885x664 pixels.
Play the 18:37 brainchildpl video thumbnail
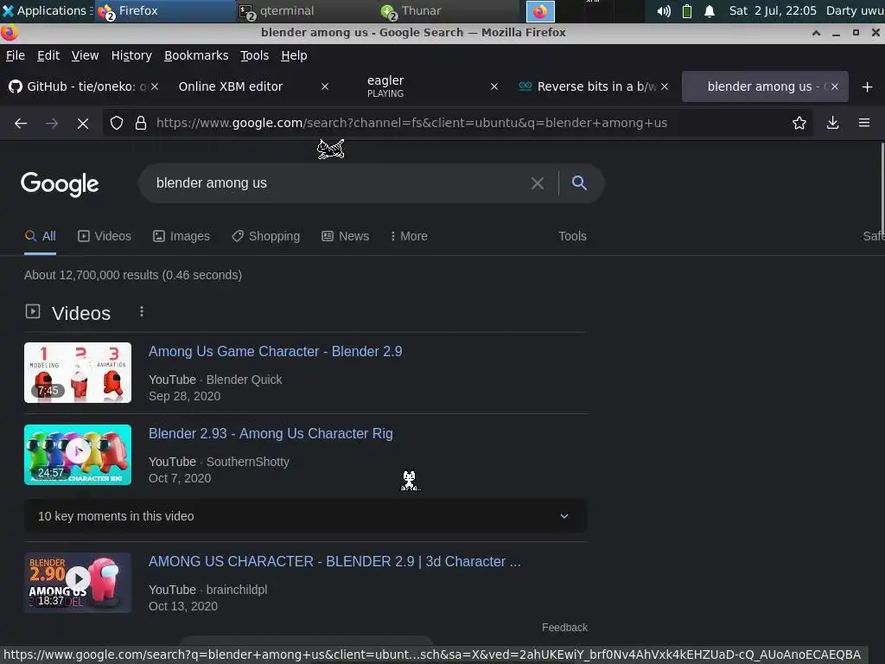pyautogui.click(x=78, y=583)
